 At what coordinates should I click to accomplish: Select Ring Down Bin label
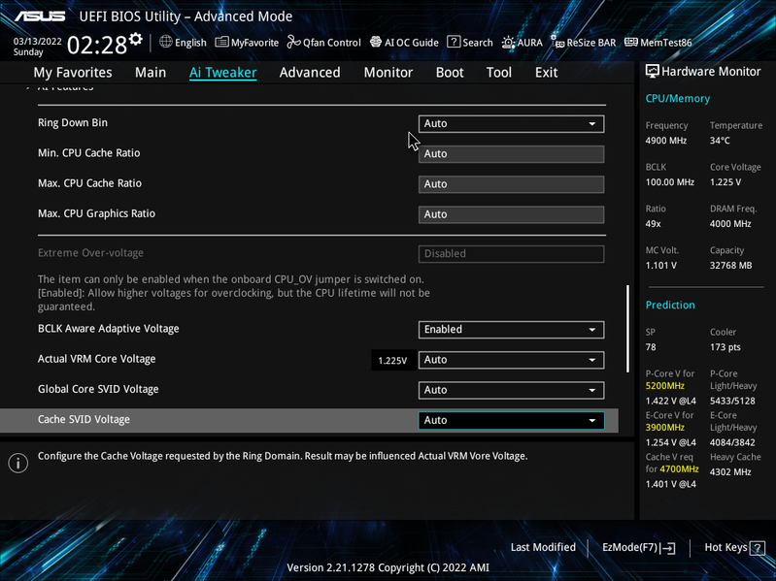(x=73, y=122)
